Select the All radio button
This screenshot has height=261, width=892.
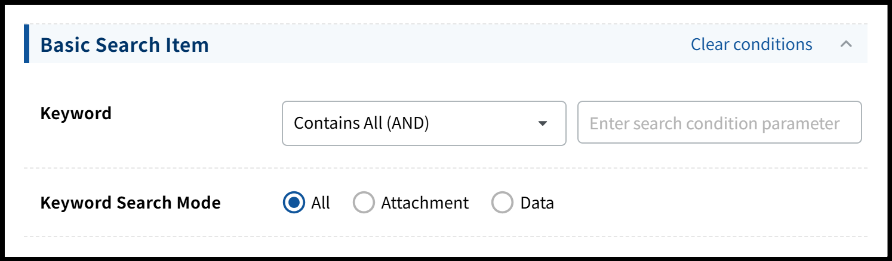click(x=293, y=203)
